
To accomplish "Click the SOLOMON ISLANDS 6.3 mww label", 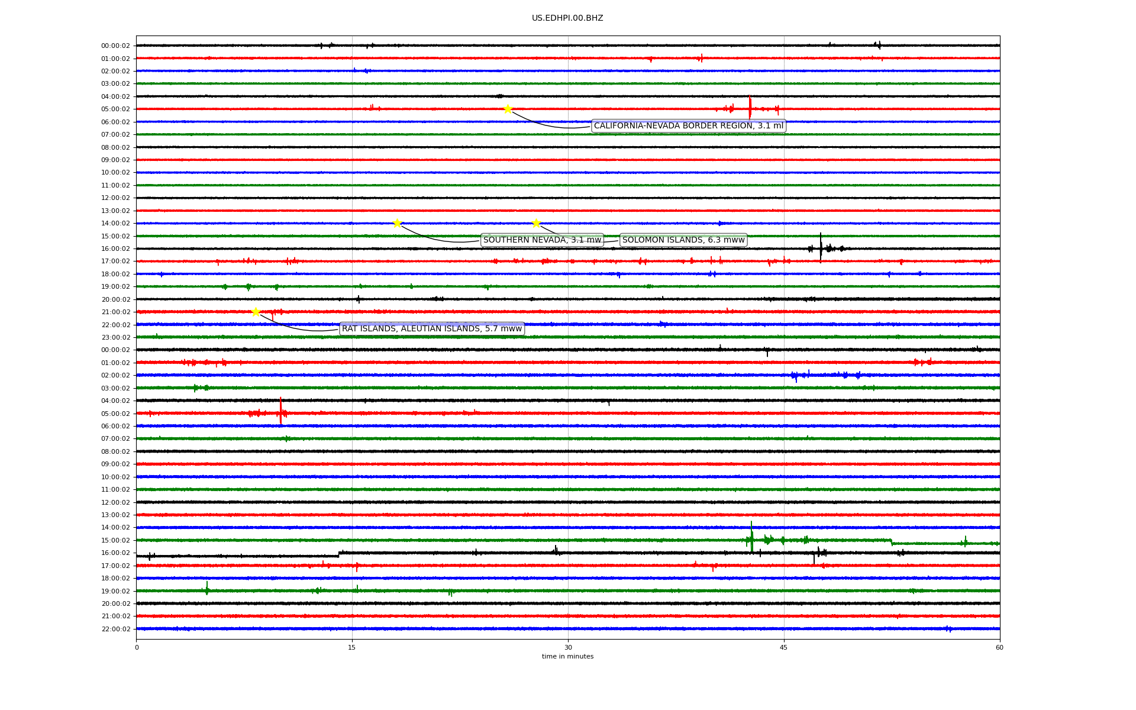I will click(x=683, y=240).
